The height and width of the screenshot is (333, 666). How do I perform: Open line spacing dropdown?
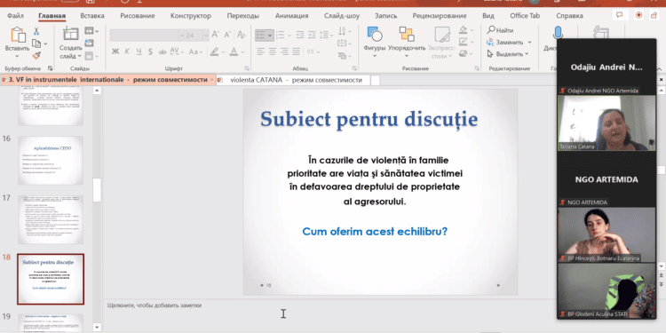pos(326,35)
